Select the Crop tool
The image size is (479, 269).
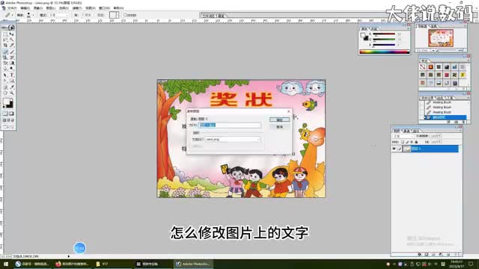5,46
